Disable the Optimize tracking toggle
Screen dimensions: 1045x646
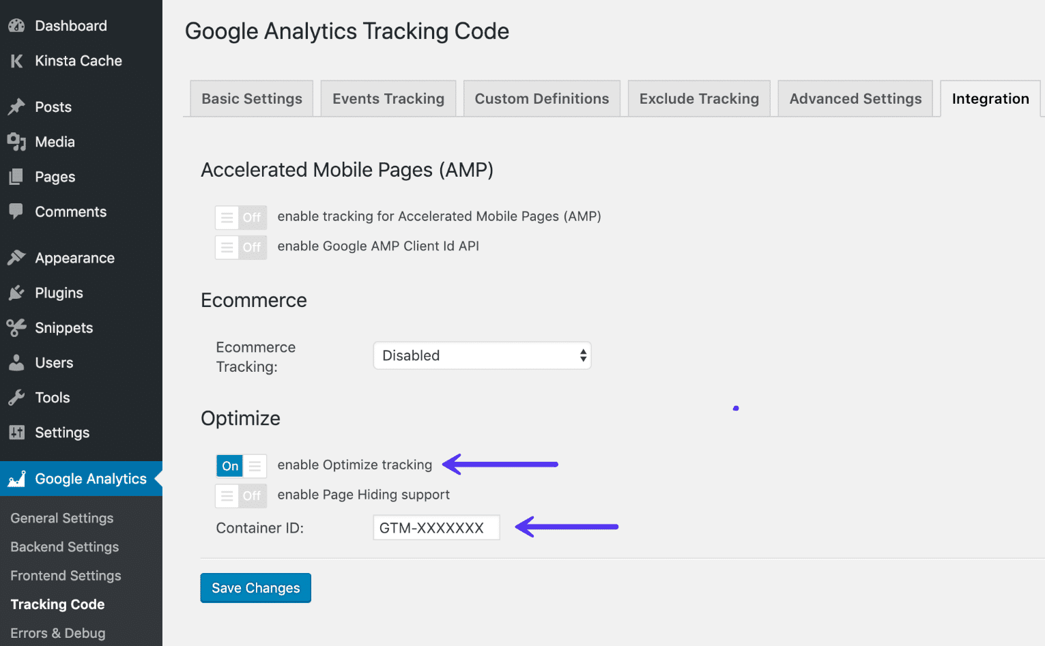pos(240,465)
